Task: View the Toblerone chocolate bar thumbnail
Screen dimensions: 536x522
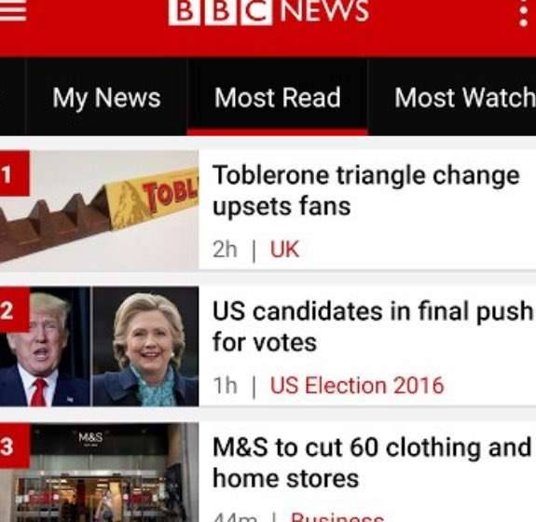Action: (x=99, y=211)
